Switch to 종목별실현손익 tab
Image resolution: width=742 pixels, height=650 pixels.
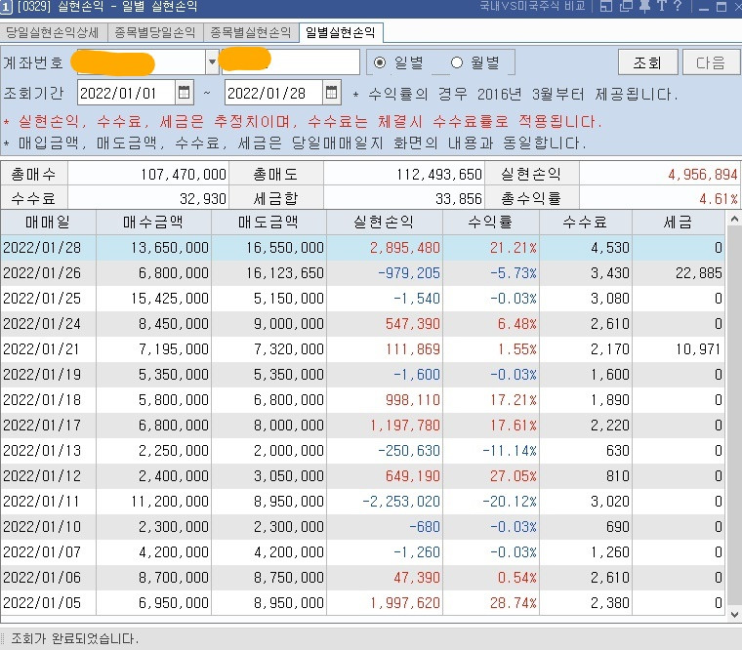tap(251, 32)
